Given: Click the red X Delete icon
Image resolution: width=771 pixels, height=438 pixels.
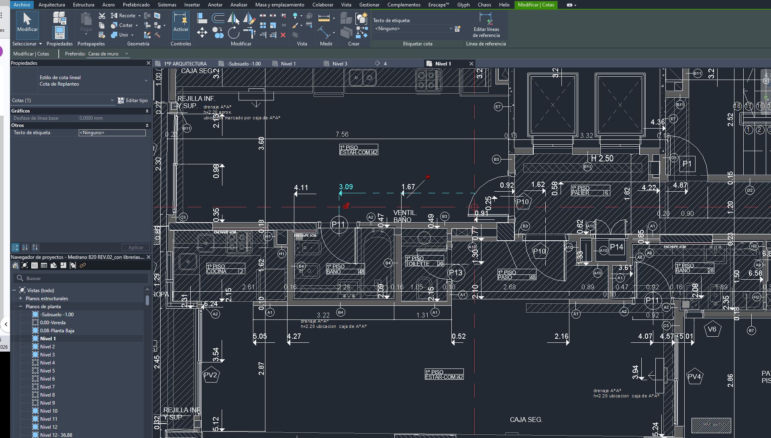Looking at the screenshot, I should point(283,35).
